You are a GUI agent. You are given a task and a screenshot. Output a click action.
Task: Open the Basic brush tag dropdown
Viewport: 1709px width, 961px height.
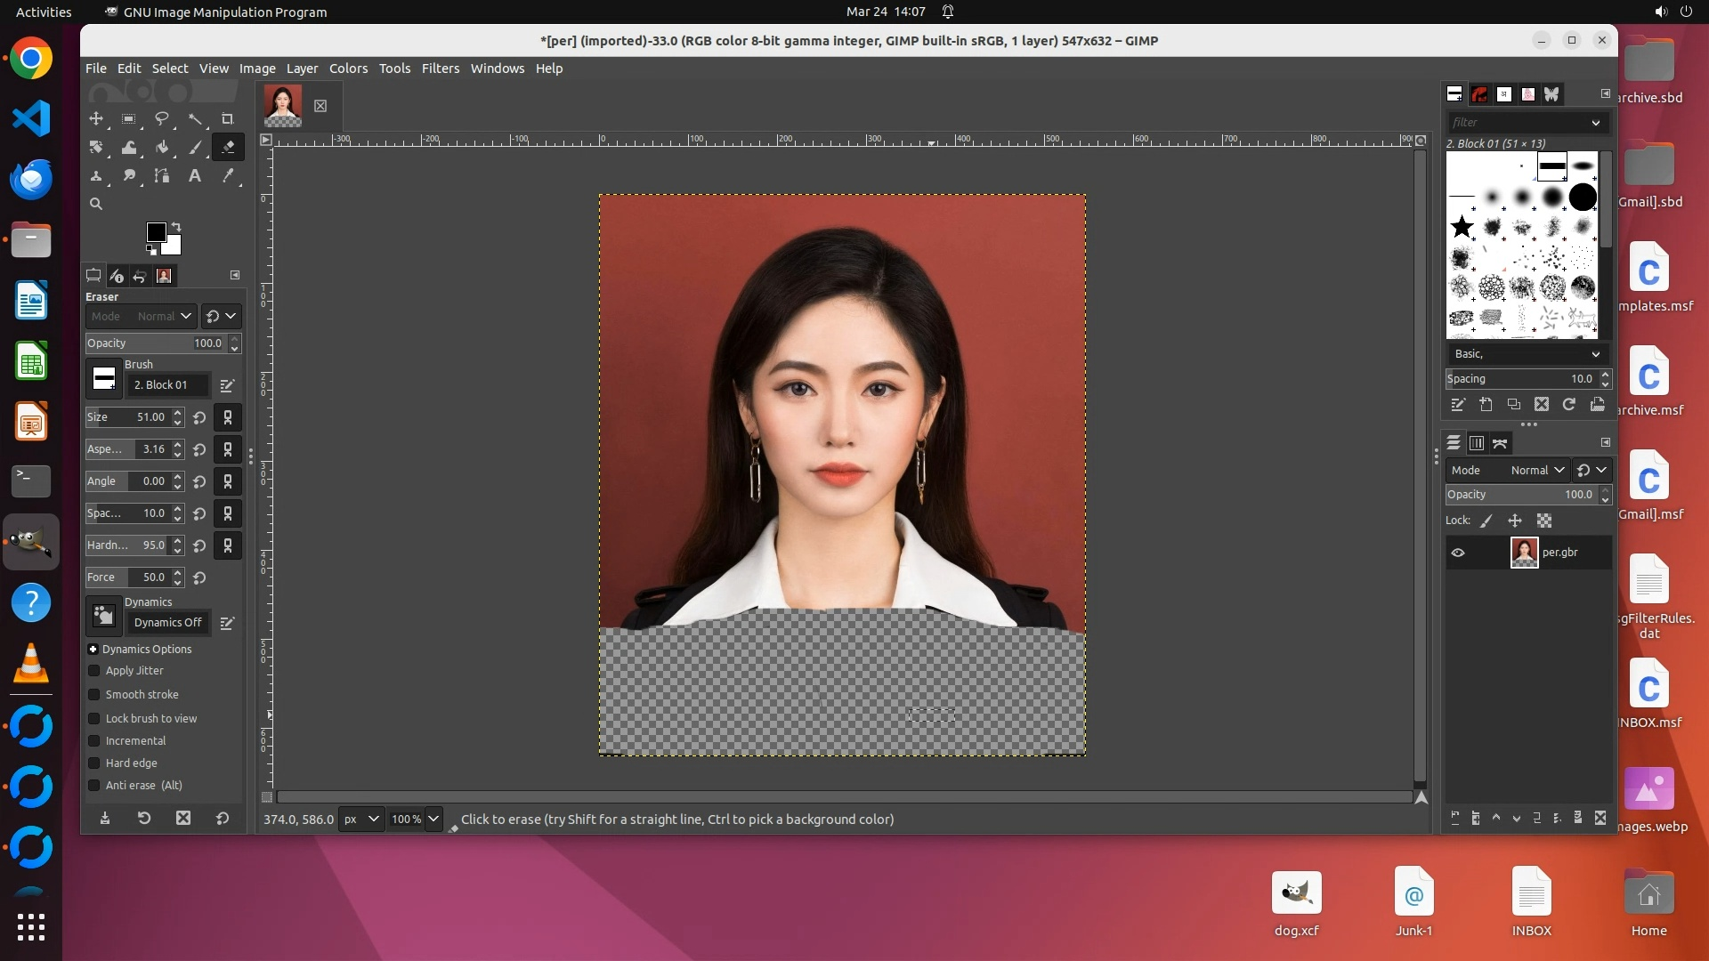coord(1527,354)
